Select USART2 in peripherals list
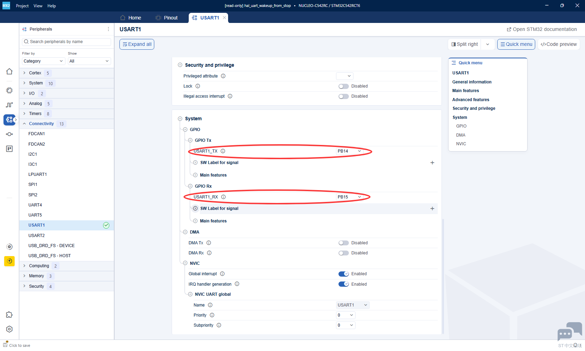This screenshot has width=585, height=351. [67, 236]
